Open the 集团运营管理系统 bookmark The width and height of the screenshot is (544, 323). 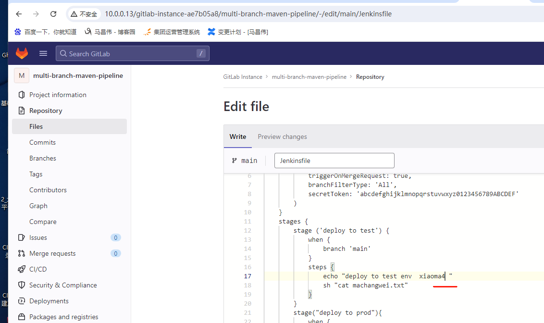click(x=172, y=32)
